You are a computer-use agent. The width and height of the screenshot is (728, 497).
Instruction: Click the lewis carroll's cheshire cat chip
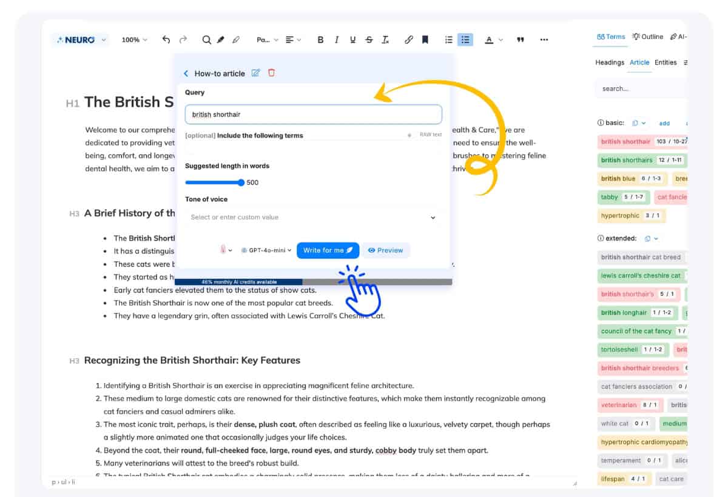642,276
